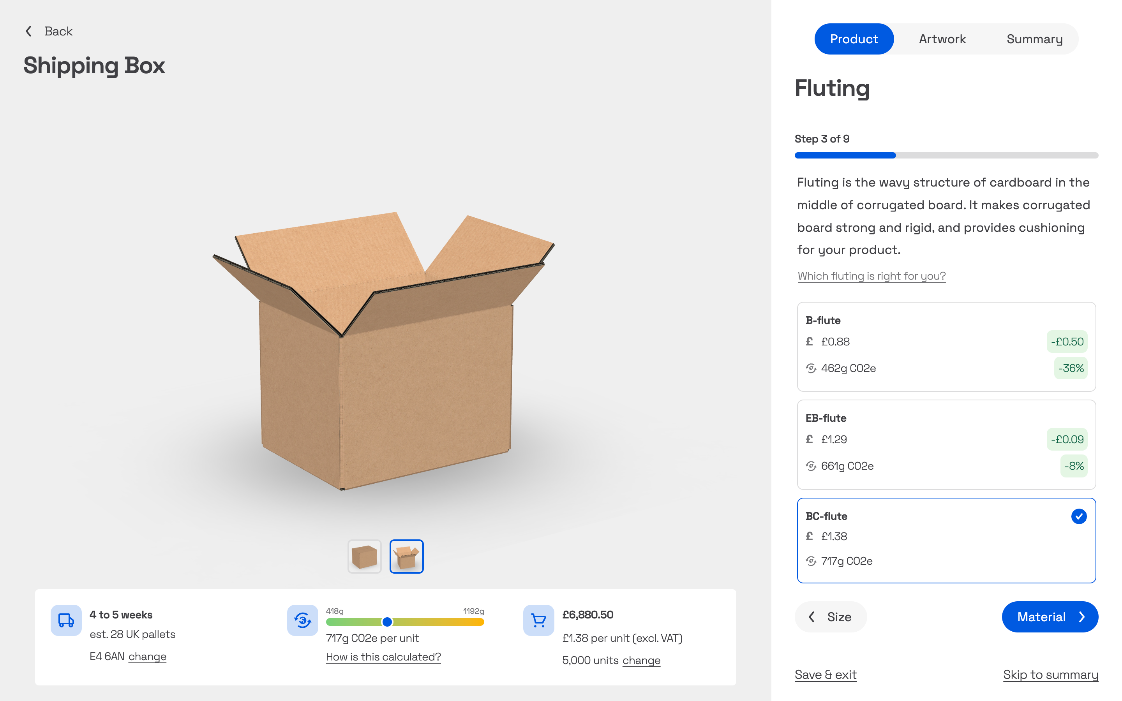Click the CO2e range slider handle
Viewport: 1122px width, 701px height.
pyautogui.click(x=387, y=622)
